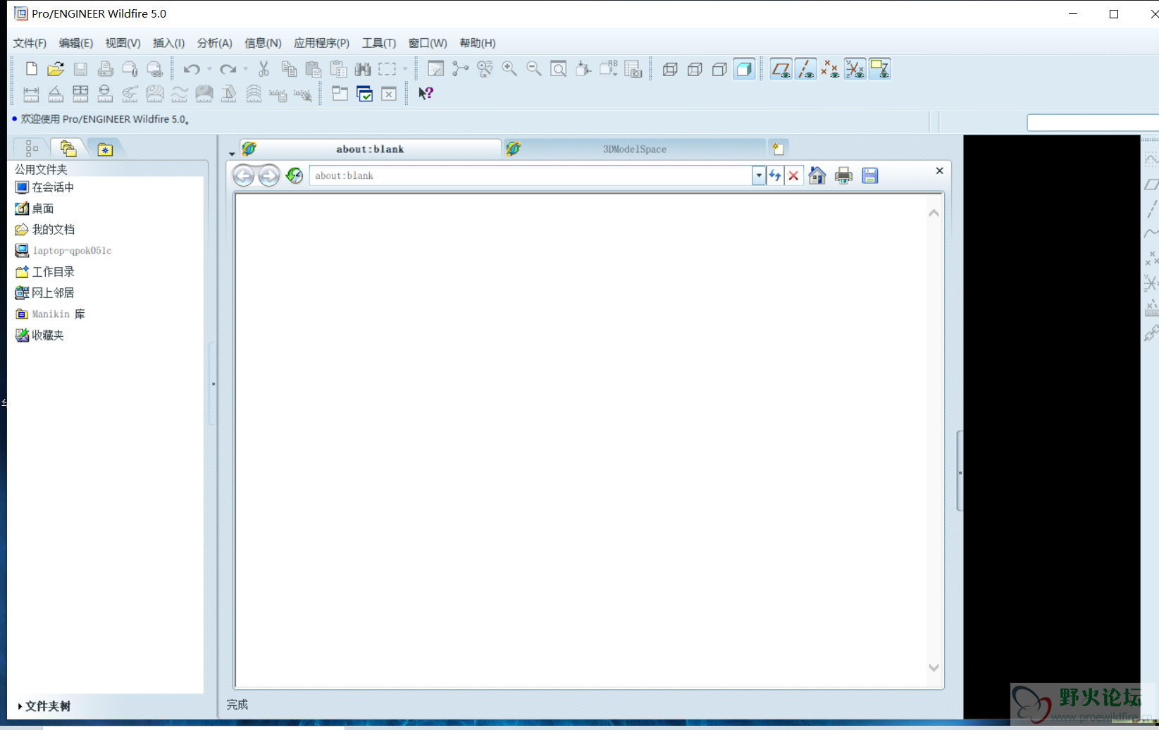Screen dimensions: 1159x730
Task: Save the browser page with diskette icon
Action: 870,175
